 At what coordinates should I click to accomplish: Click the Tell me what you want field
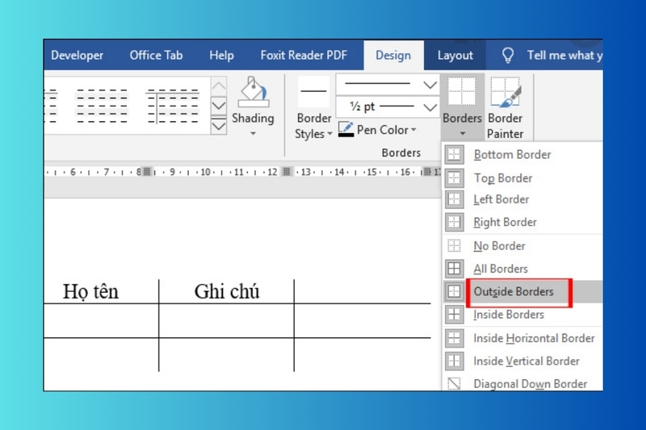[564, 55]
